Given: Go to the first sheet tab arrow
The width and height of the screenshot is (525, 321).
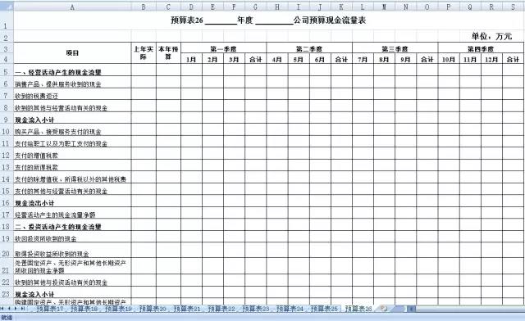Looking at the screenshot, I should [2, 308].
